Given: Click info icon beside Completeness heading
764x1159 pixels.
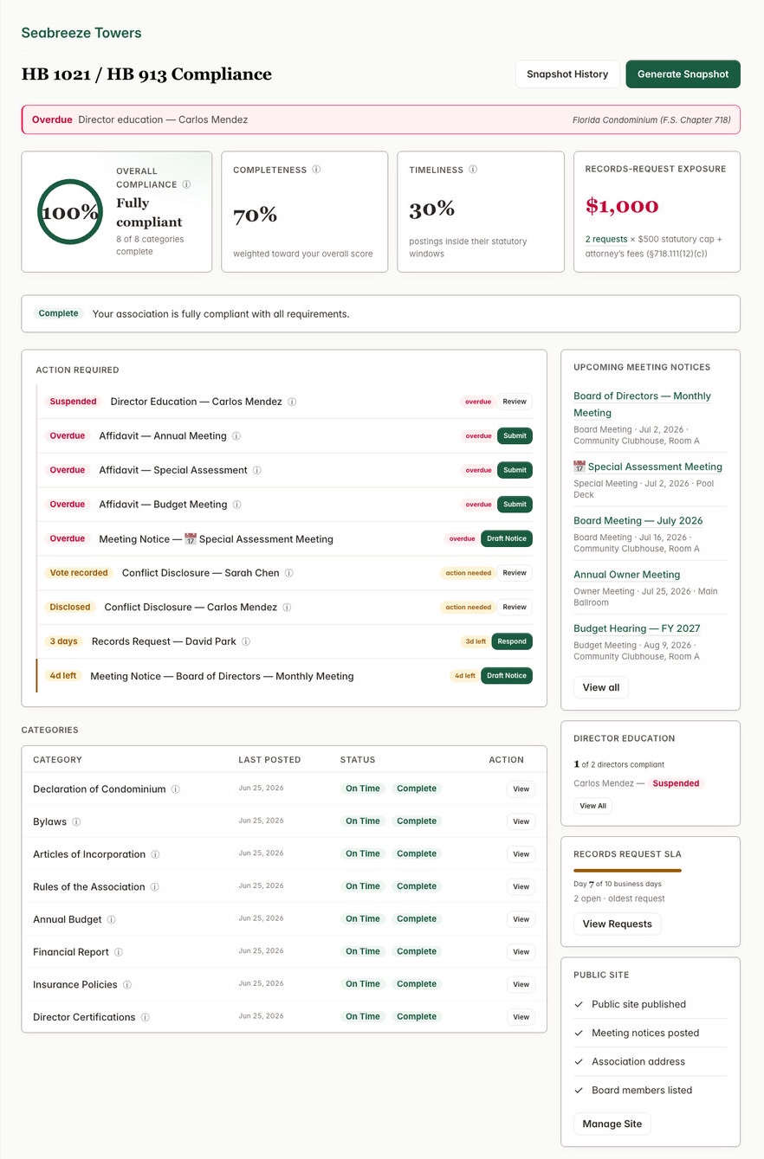Looking at the screenshot, I should [x=316, y=170].
